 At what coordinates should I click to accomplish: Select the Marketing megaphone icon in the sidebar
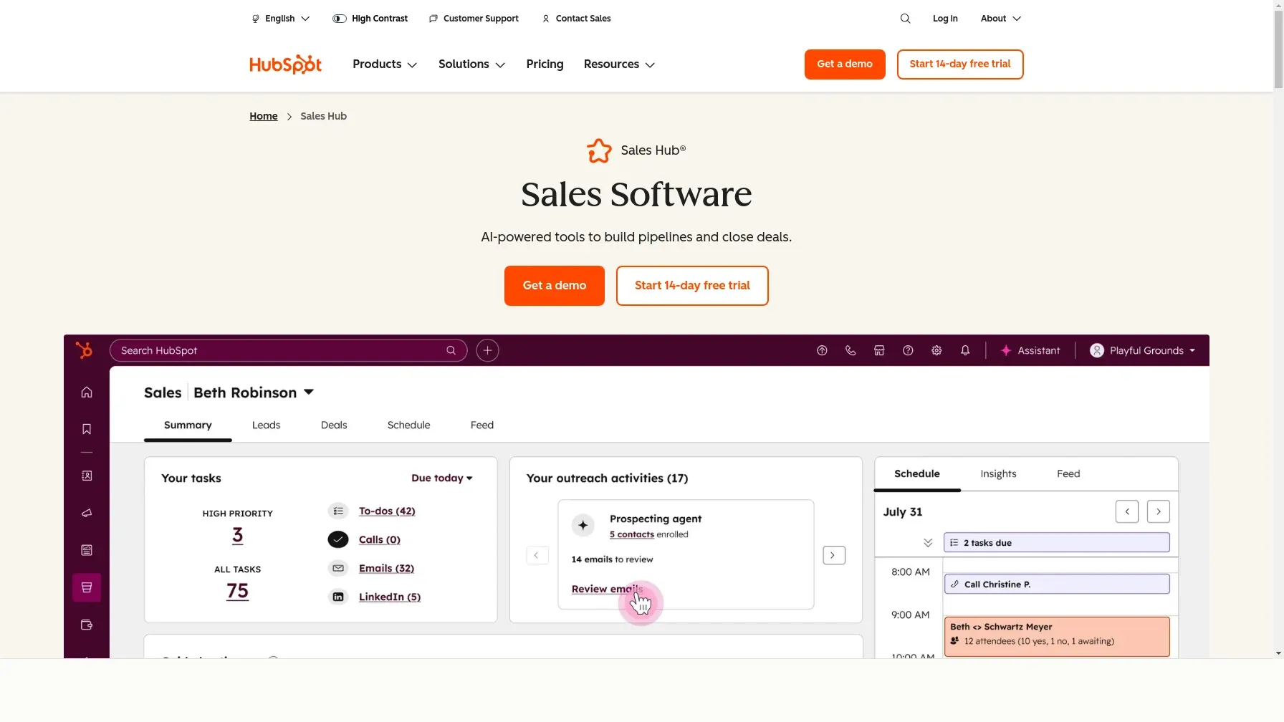86,513
